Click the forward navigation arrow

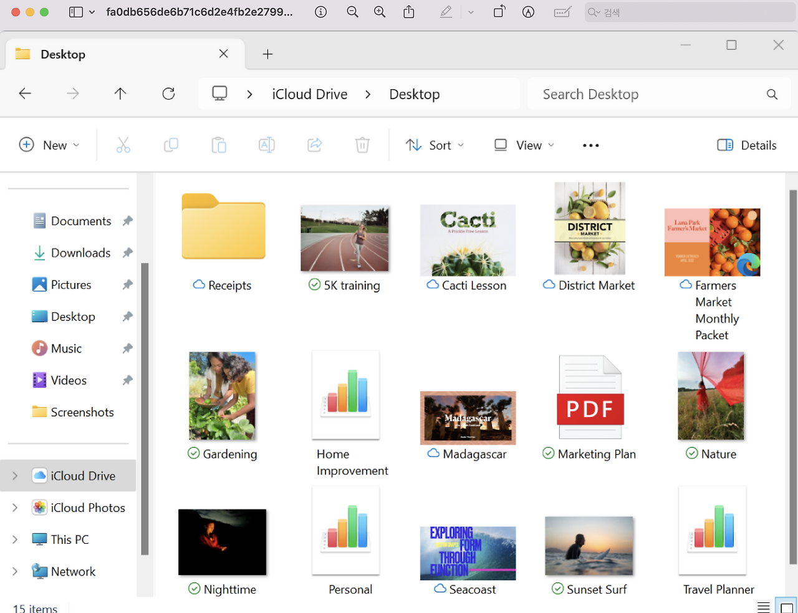pyautogui.click(x=73, y=94)
